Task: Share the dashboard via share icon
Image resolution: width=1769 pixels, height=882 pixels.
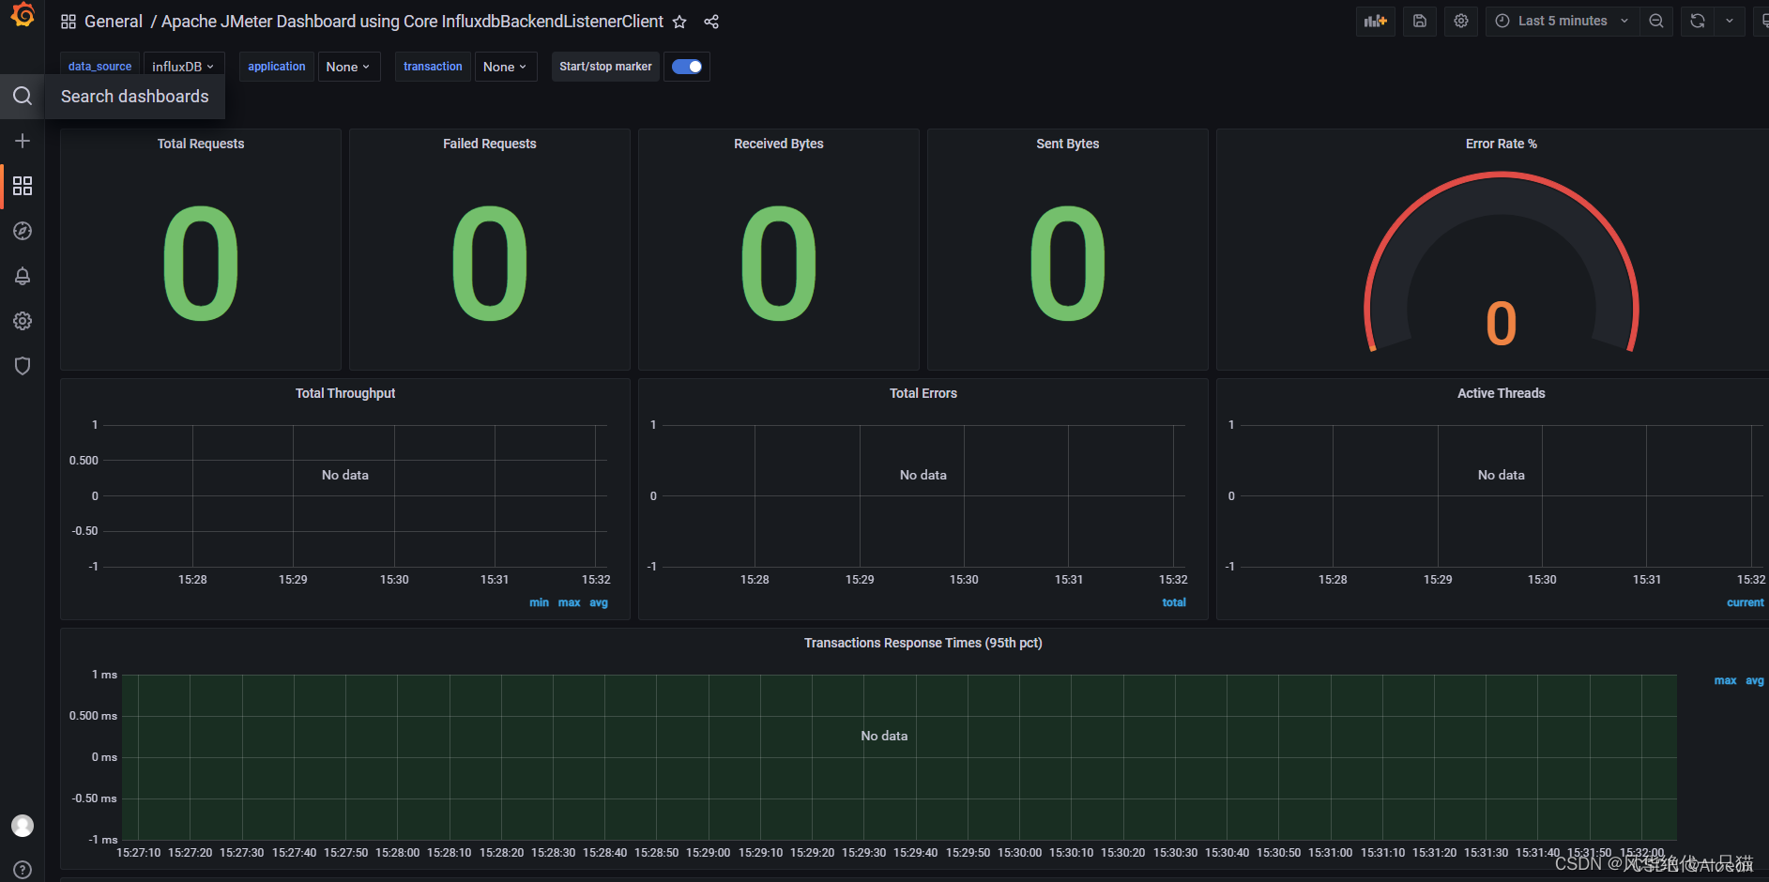Action: coord(710,22)
